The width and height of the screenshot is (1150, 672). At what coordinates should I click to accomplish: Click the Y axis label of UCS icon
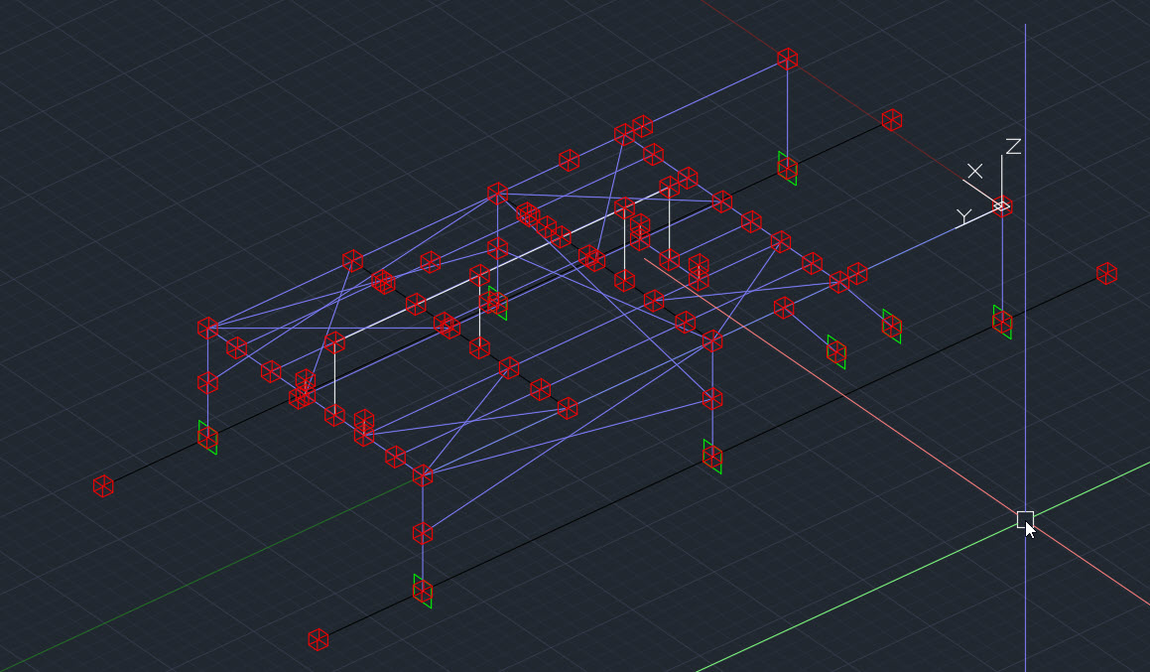(x=962, y=216)
